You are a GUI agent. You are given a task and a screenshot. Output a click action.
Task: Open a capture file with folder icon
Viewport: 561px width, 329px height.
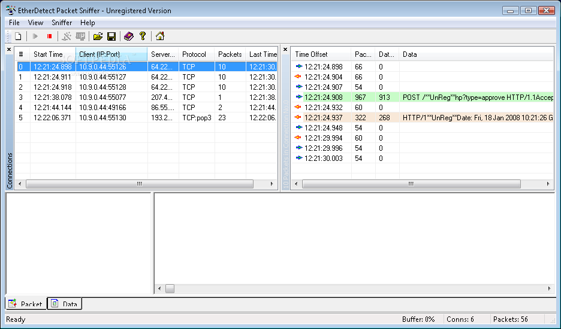pos(98,36)
